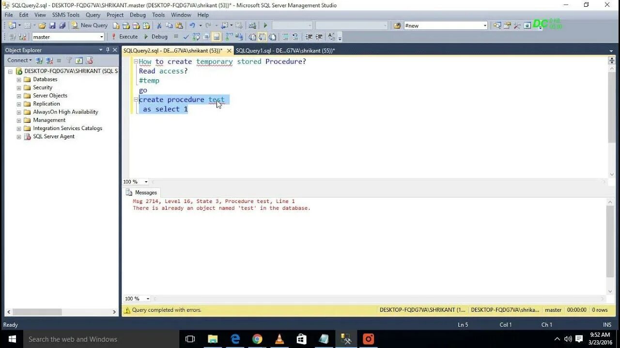Click the Cut scissors icon
Screen dimensions: 620x348
click(x=159, y=25)
